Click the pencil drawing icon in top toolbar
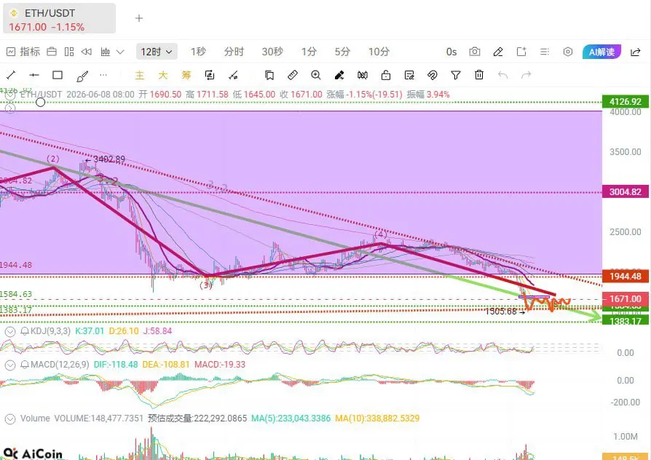 pyautogui.click(x=498, y=52)
